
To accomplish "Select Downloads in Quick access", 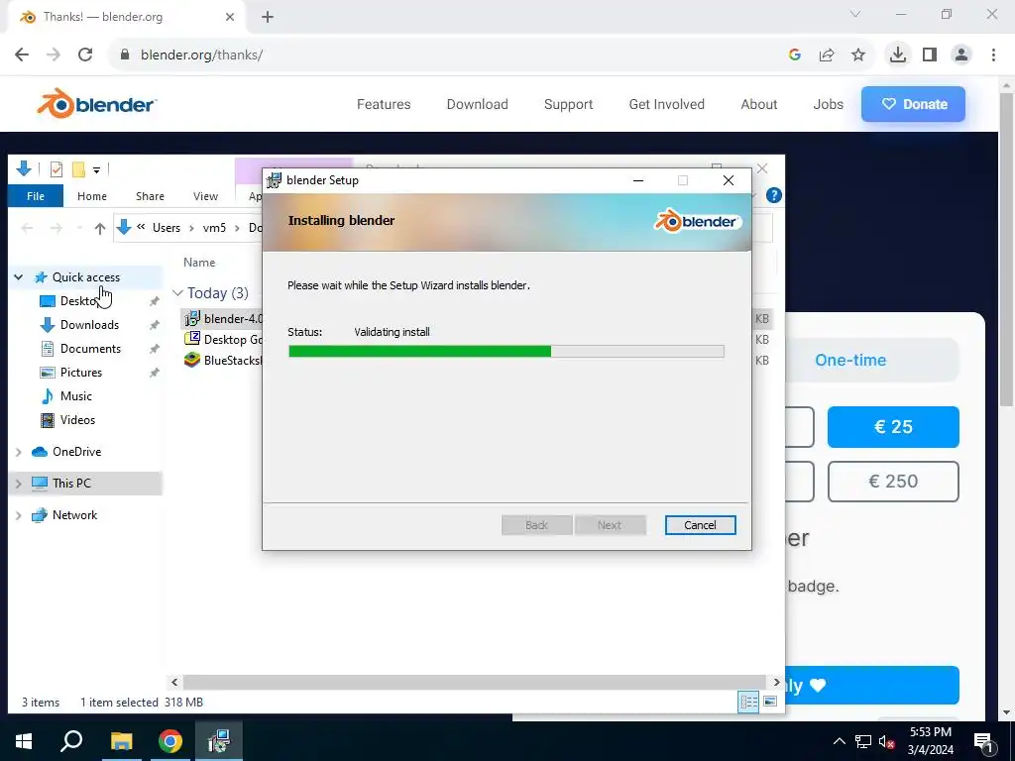I will click(x=89, y=325).
